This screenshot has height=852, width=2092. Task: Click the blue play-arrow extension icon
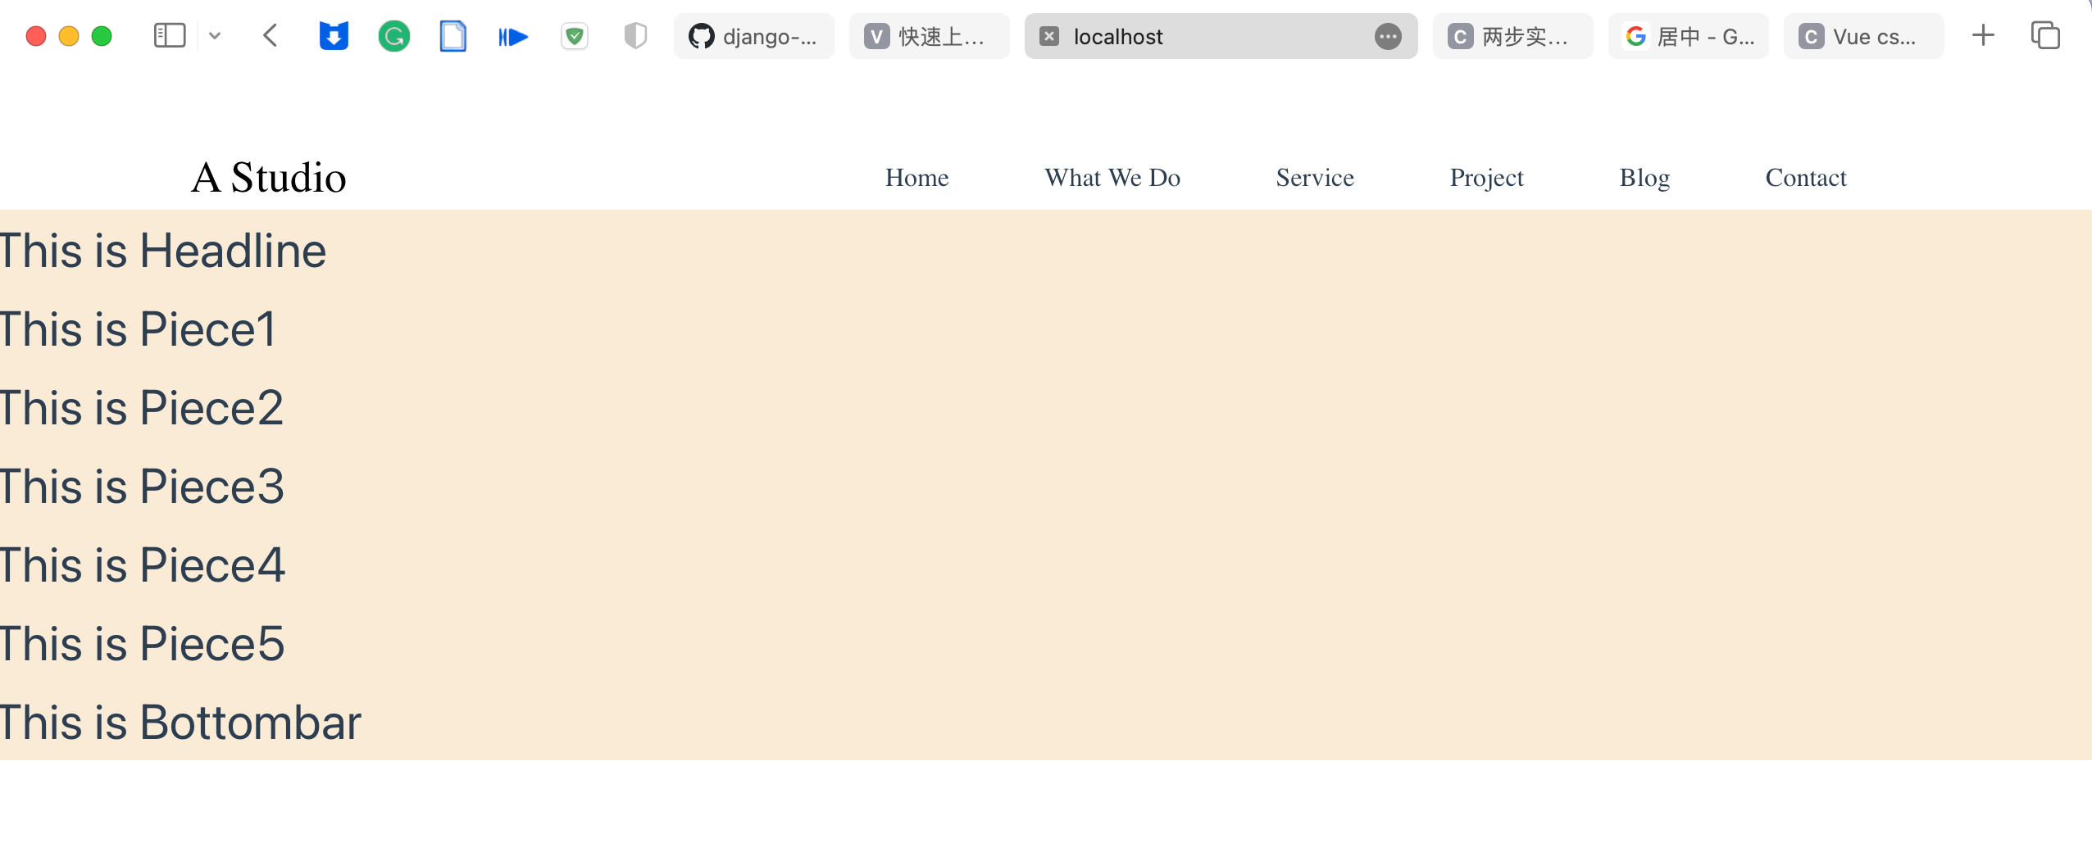pyautogui.click(x=513, y=37)
